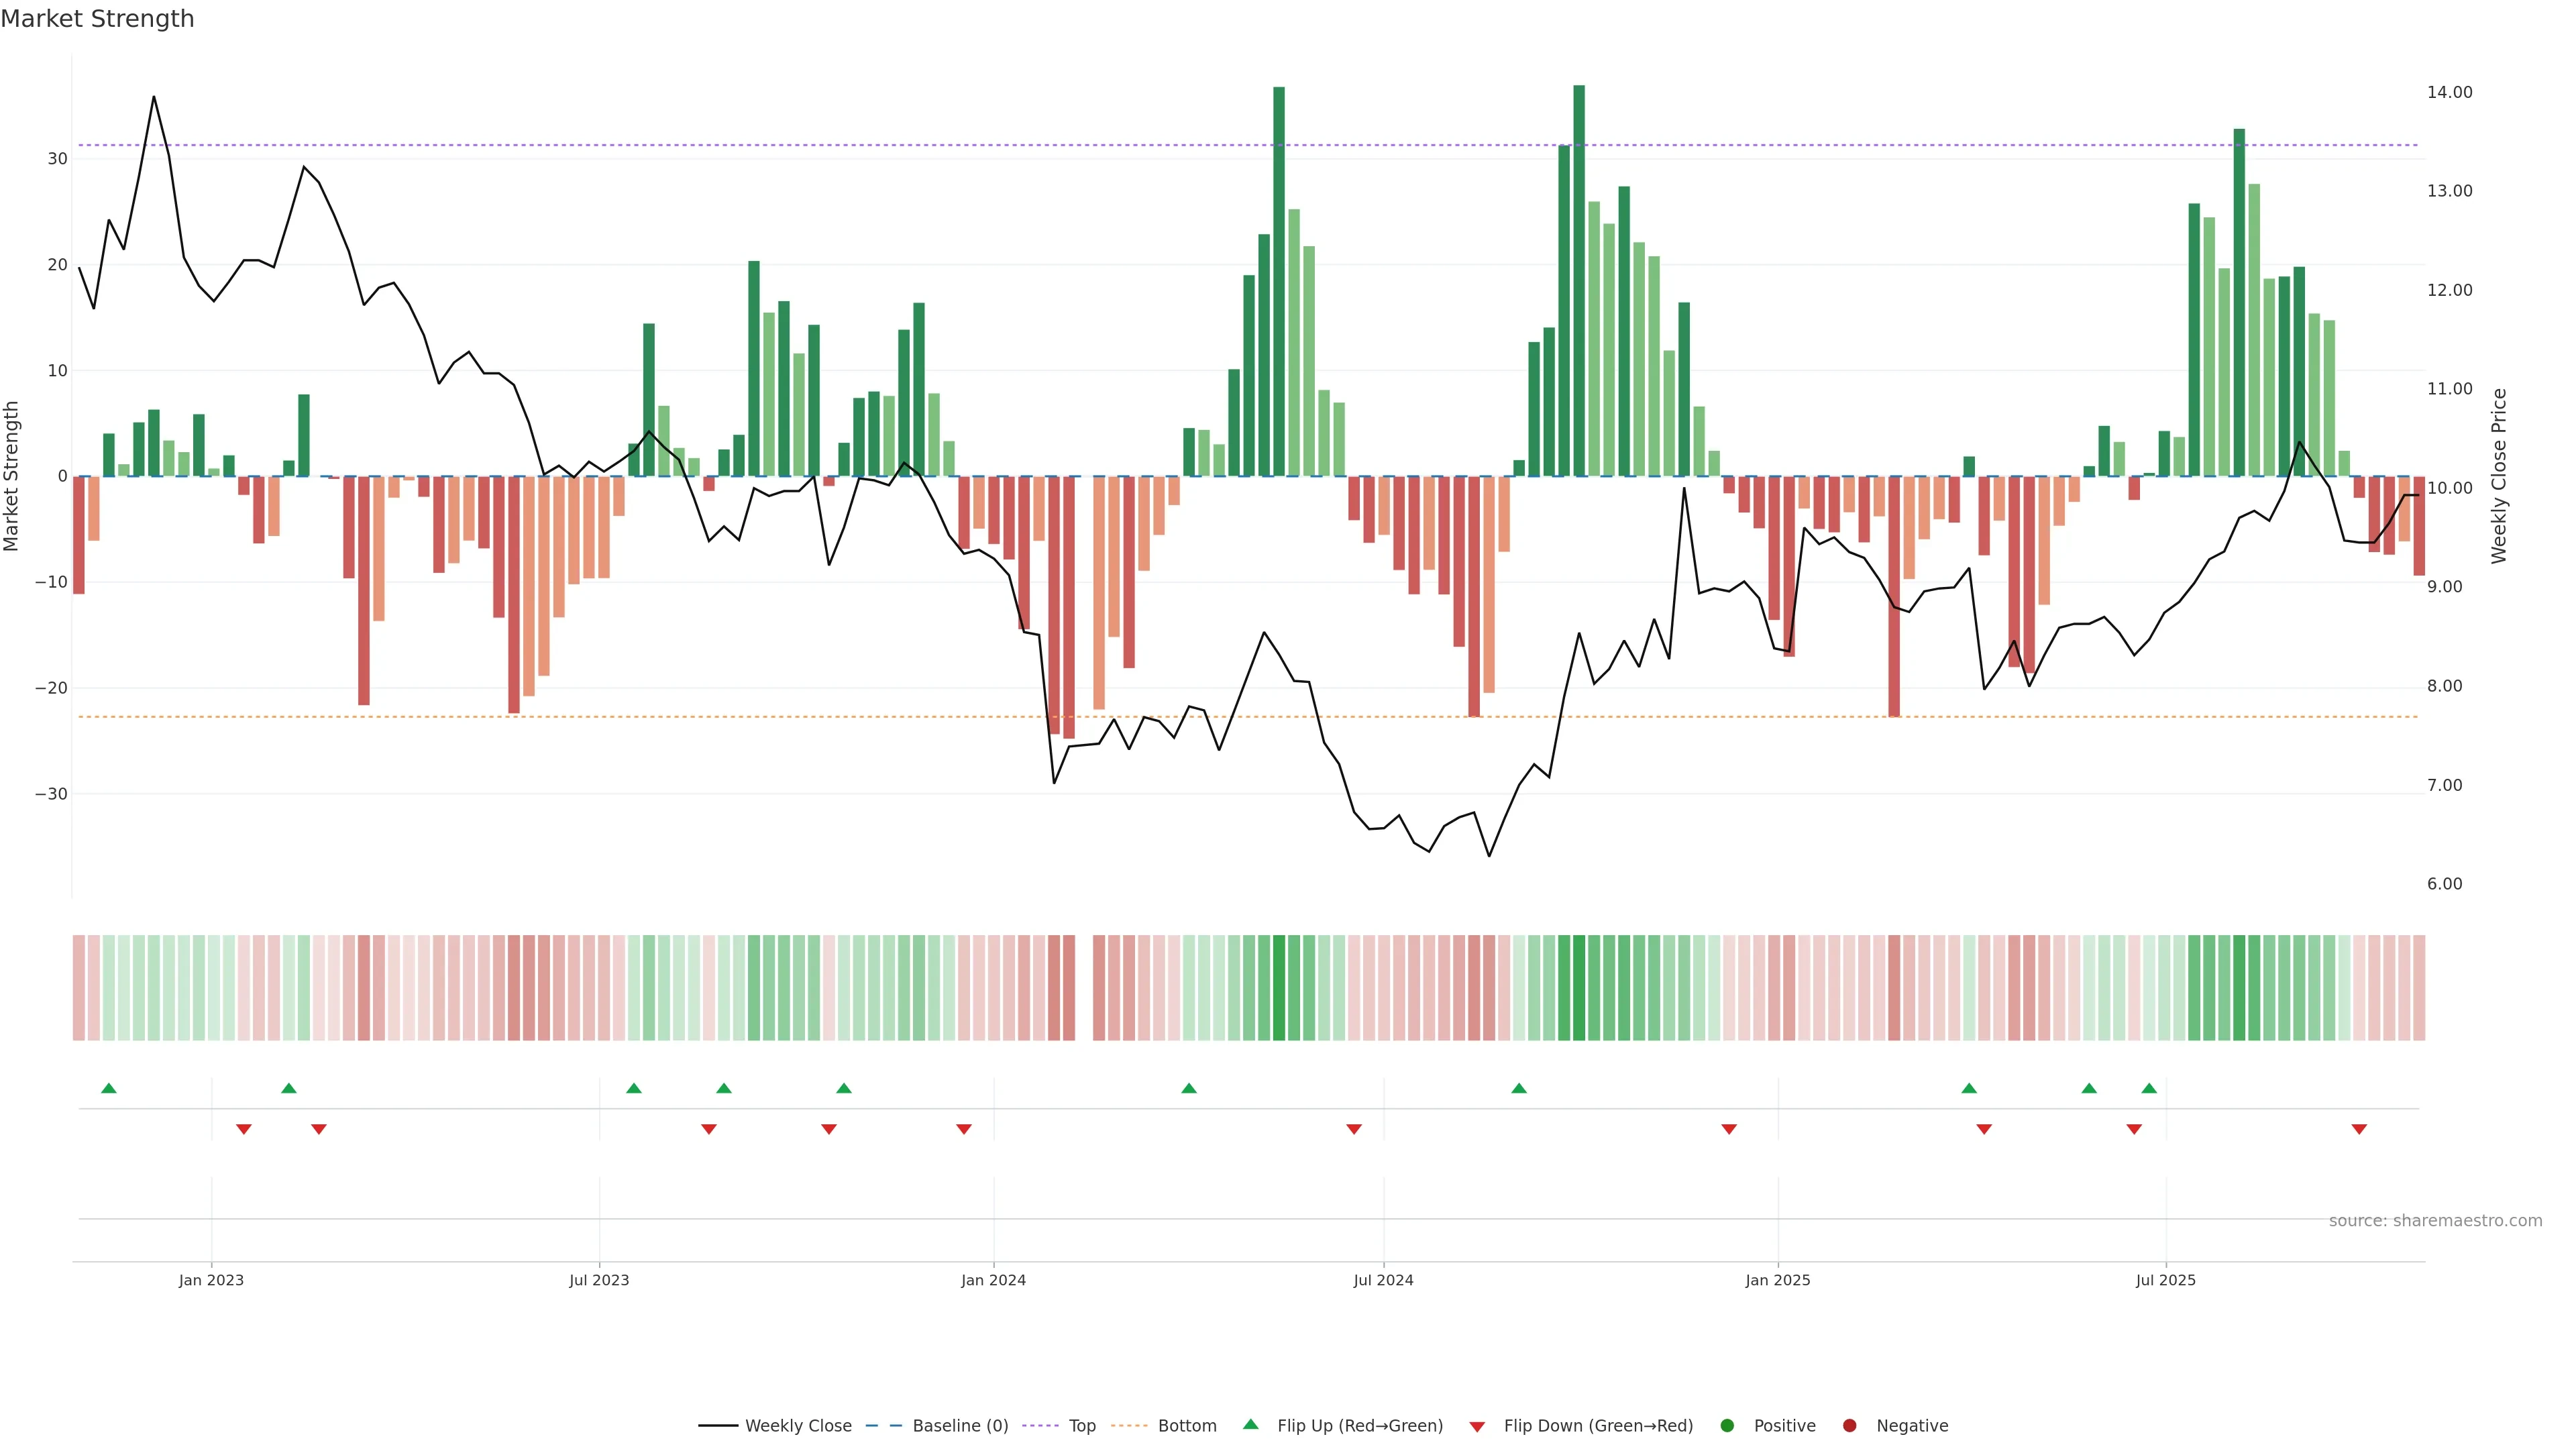Click the last green flip-up marker before Jul 2025
This screenshot has height=1449, width=2576.
pyautogui.click(x=2149, y=1088)
